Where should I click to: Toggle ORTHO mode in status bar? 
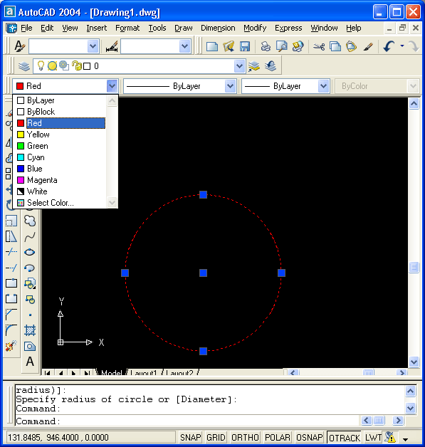pyautogui.click(x=245, y=437)
